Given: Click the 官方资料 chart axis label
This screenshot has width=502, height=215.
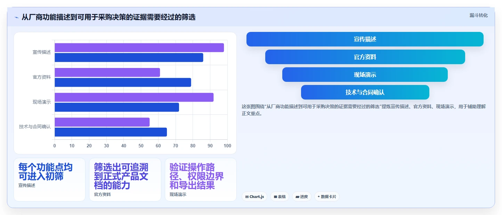Looking at the screenshot, I should click(x=42, y=77).
